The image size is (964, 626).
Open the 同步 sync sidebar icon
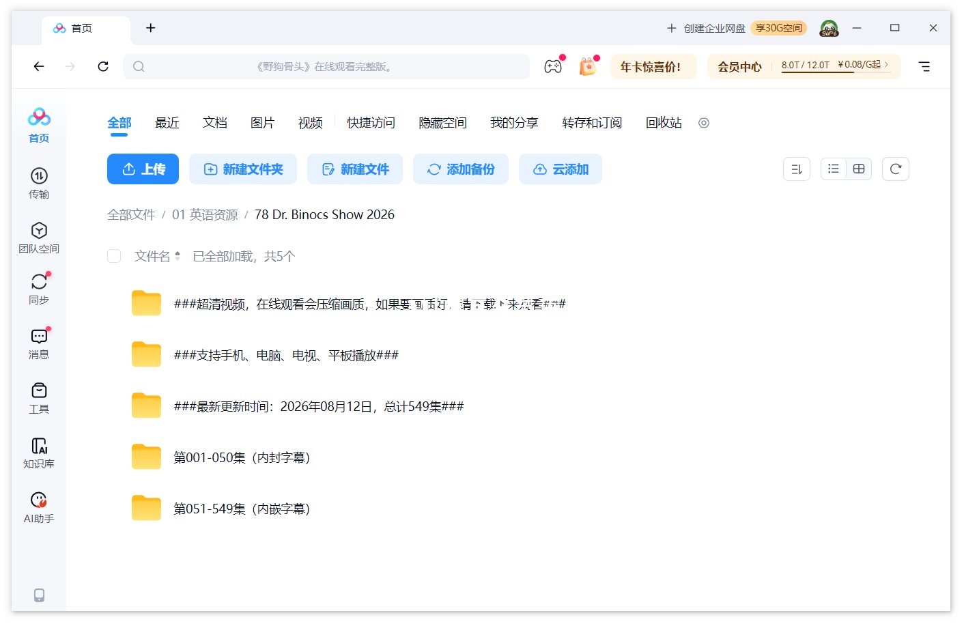tap(39, 289)
